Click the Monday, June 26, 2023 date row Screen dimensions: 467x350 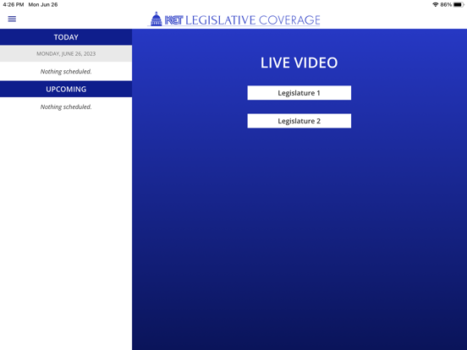pos(66,53)
